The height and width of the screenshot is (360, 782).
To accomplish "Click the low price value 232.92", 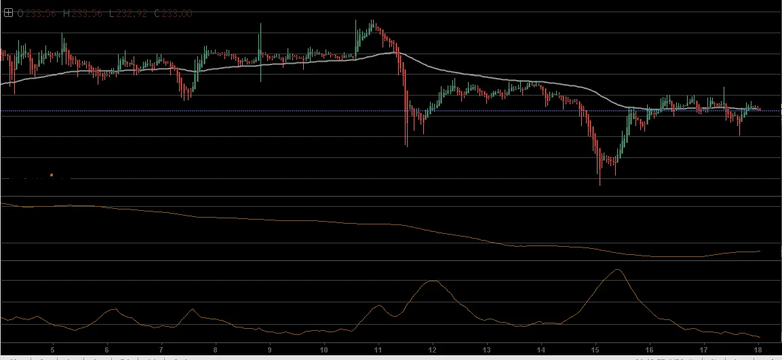I will tap(132, 14).
